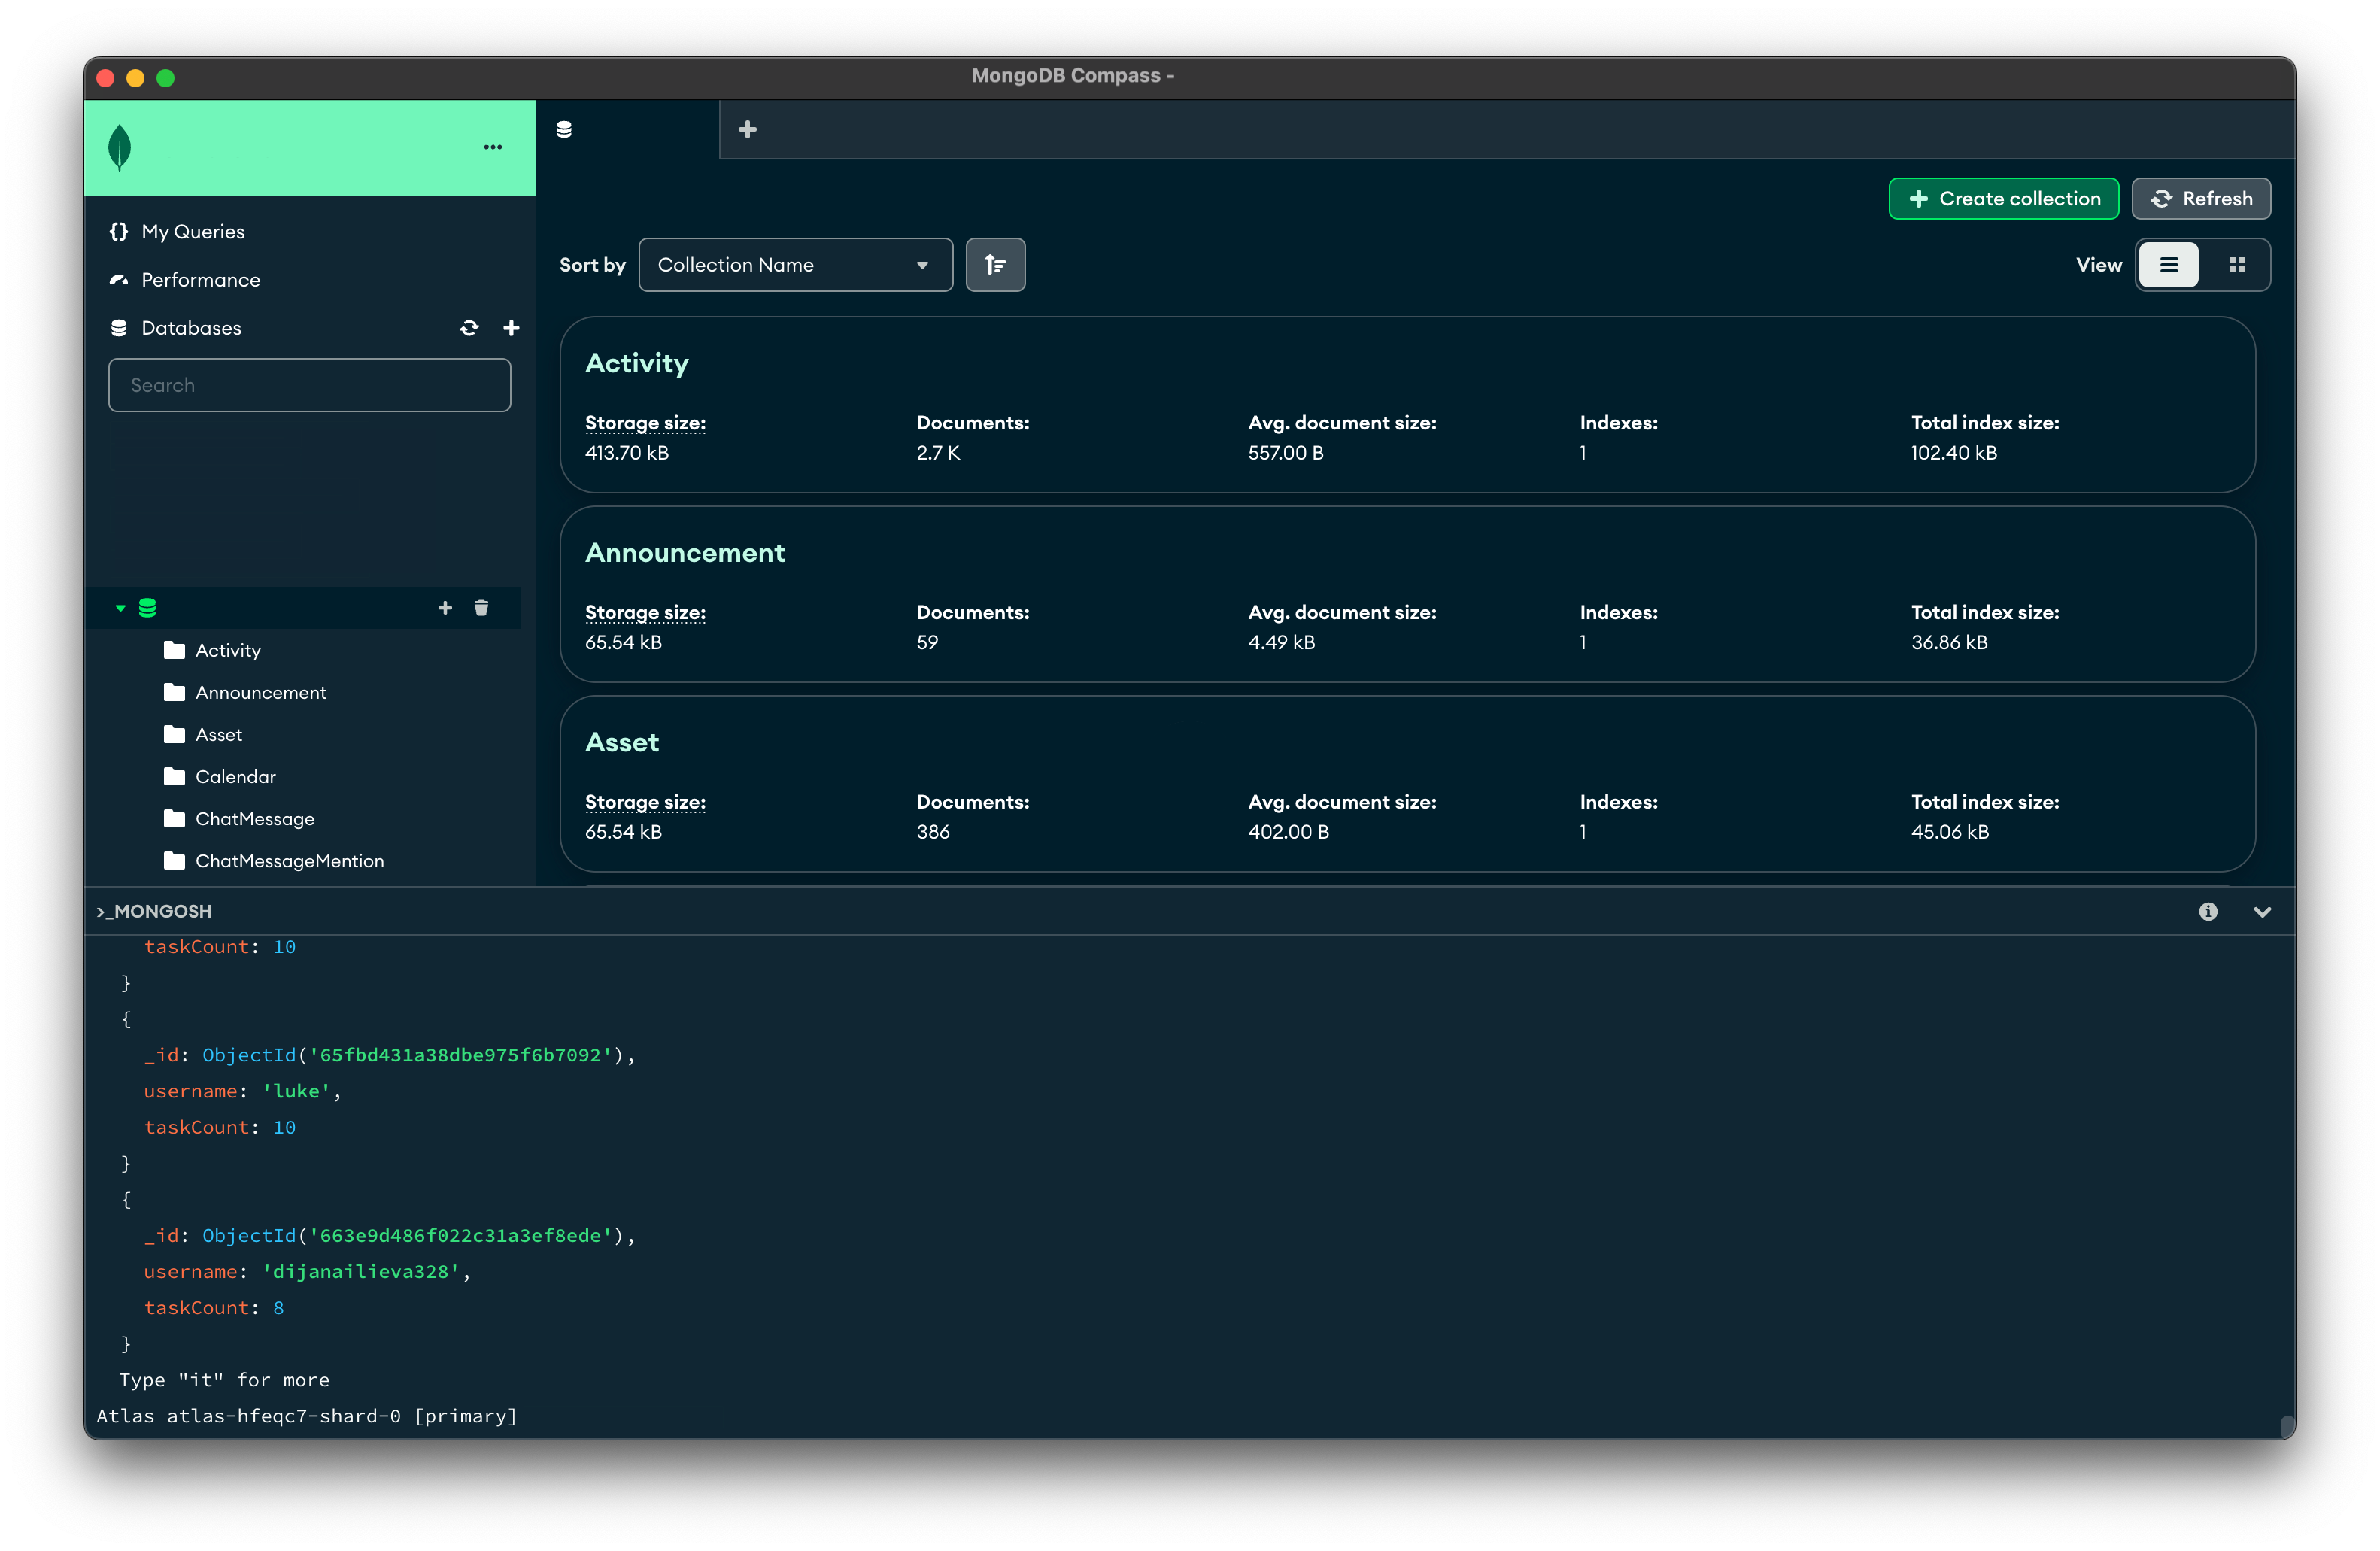Click folder icon next to Activity
The image size is (2380, 1551).
tap(174, 650)
